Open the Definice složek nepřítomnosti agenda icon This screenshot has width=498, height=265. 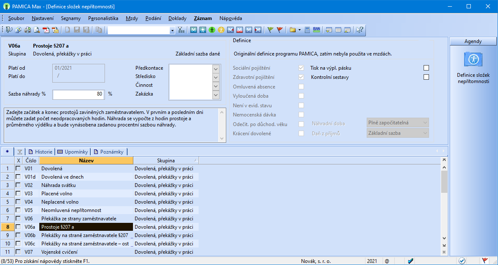coord(473,59)
